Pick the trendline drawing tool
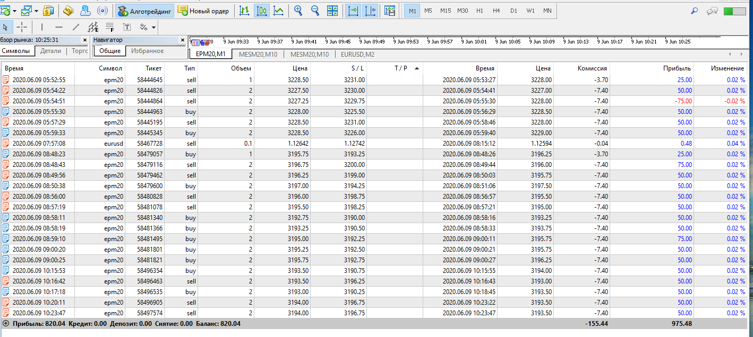 [75, 27]
